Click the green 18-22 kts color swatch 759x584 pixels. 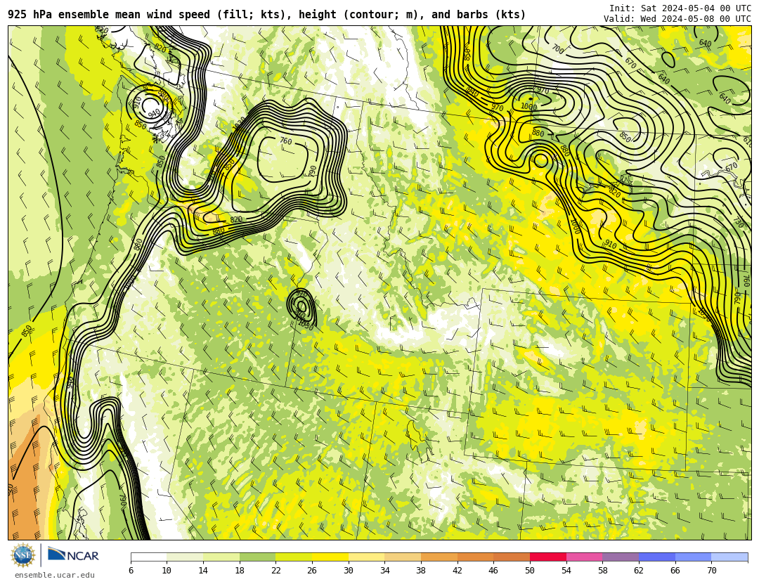point(257,557)
